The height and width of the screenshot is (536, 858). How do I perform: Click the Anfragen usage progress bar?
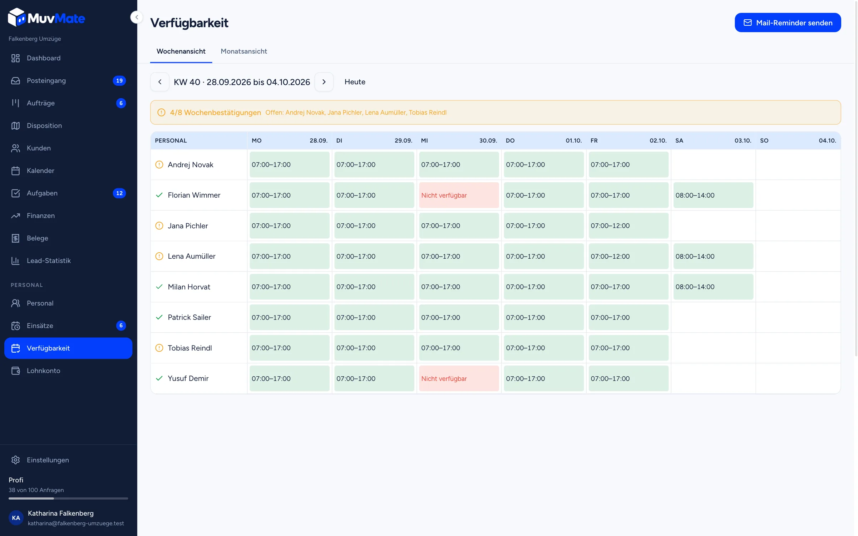(x=68, y=498)
